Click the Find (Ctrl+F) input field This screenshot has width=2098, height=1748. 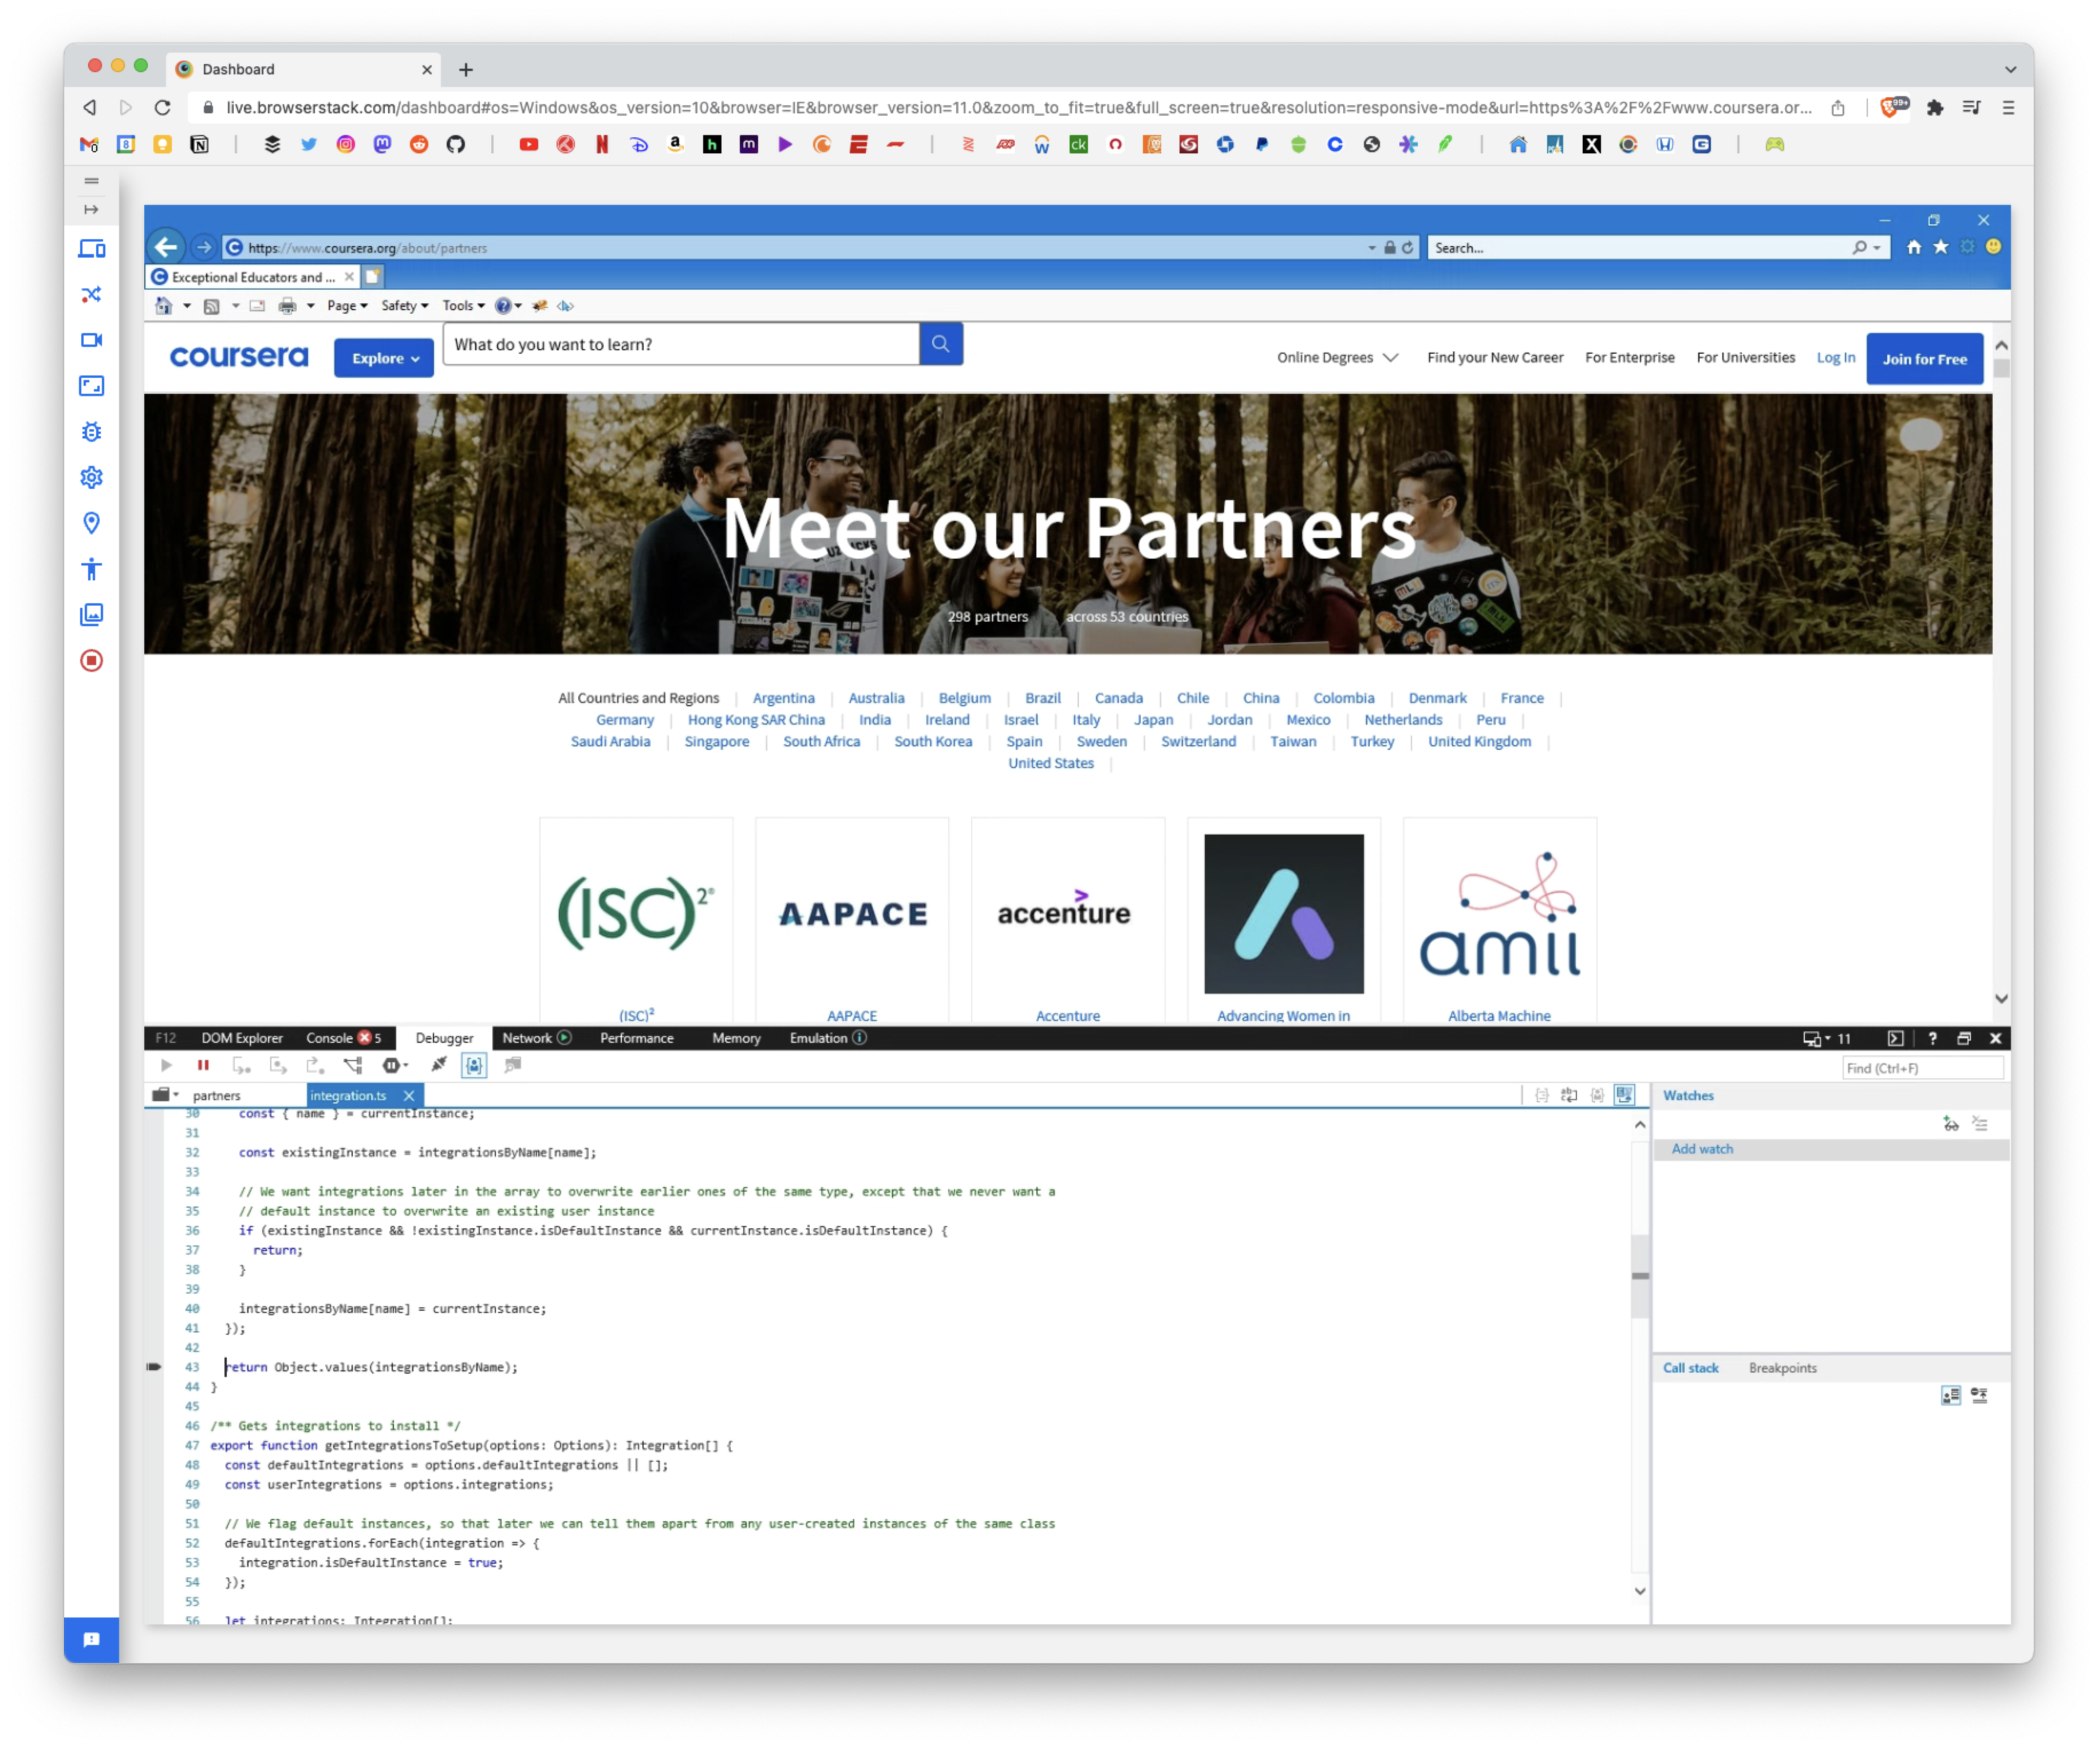point(1921,1068)
